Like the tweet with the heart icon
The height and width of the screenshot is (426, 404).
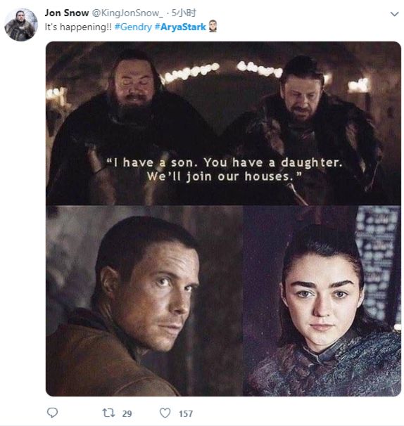coord(165,413)
